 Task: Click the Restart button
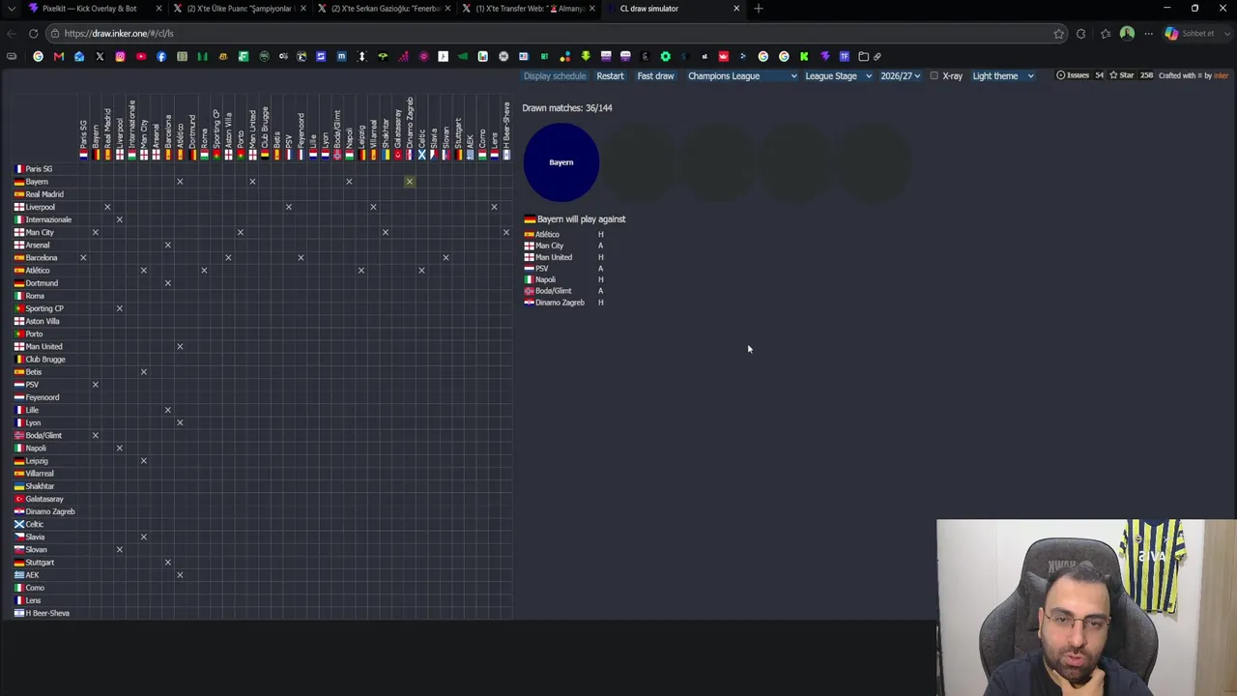[610, 75]
